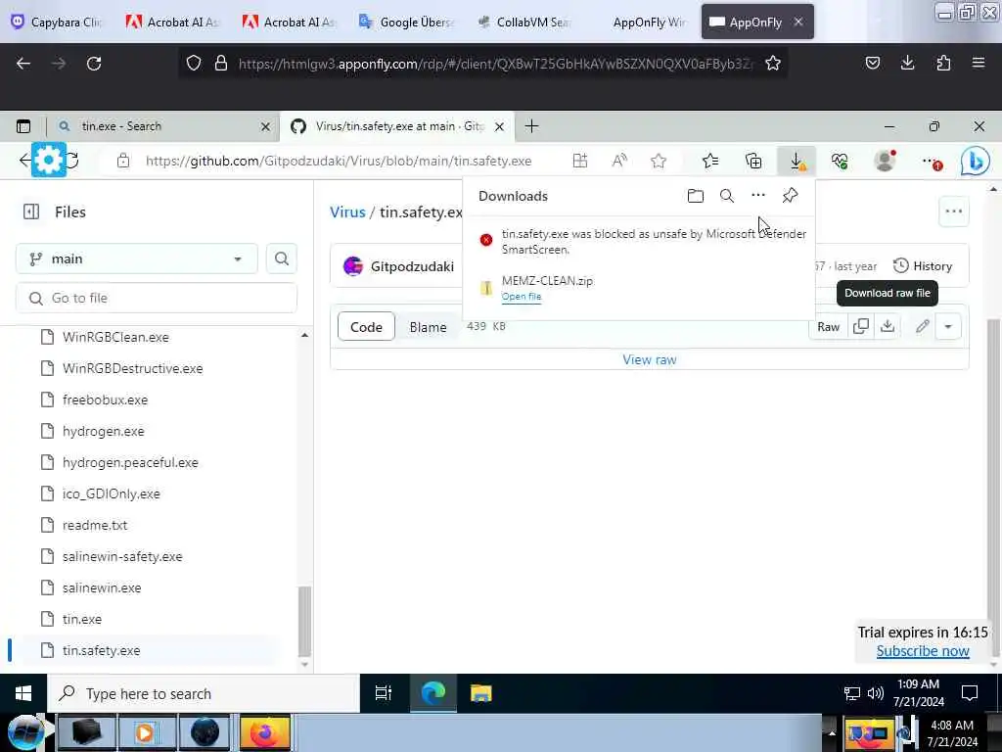Click View raw link
The width and height of the screenshot is (1002, 752).
pyautogui.click(x=650, y=359)
